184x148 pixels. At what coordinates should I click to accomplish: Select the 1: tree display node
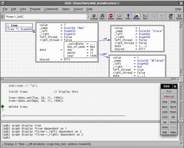(x=19, y=27)
